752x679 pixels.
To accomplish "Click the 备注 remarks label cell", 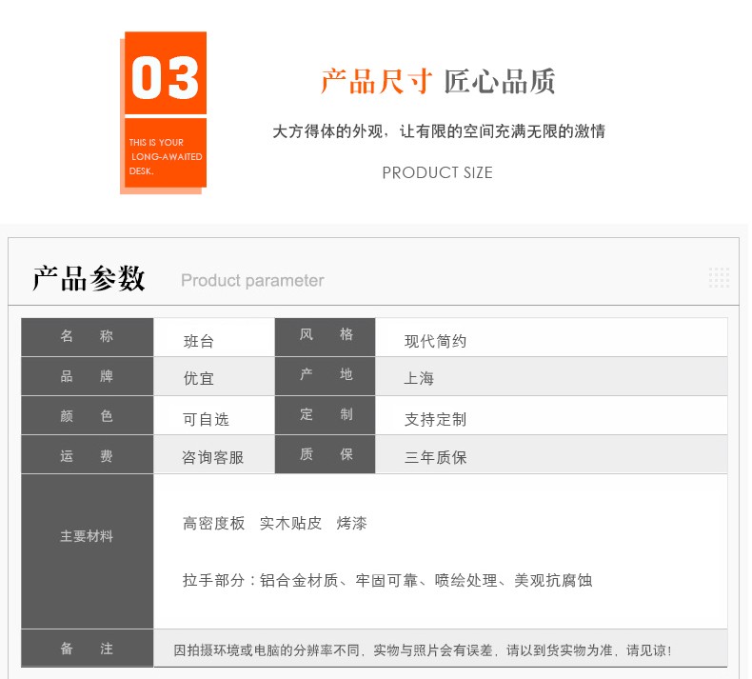I will pyautogui.click(x=87, y=649).
